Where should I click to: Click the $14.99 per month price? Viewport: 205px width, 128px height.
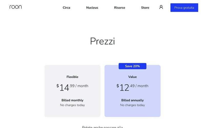[x=72, y=87]
